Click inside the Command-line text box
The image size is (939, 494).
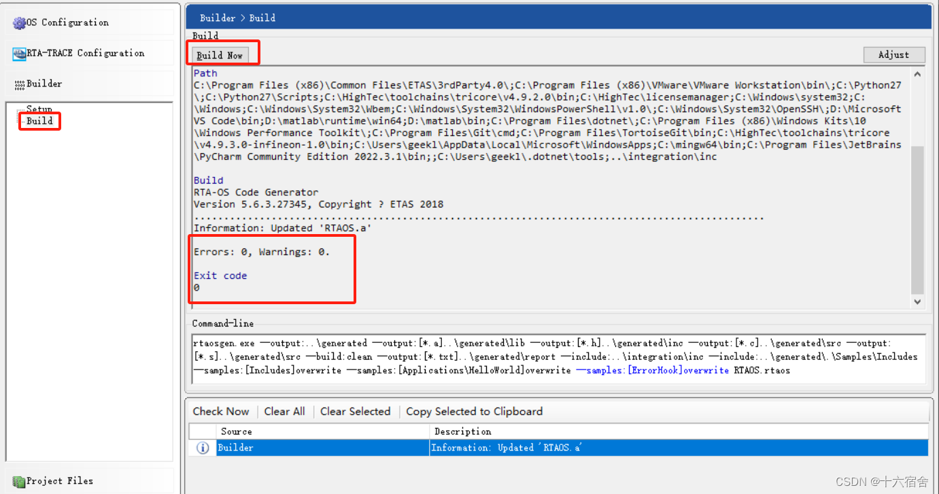tap(559, 358)
